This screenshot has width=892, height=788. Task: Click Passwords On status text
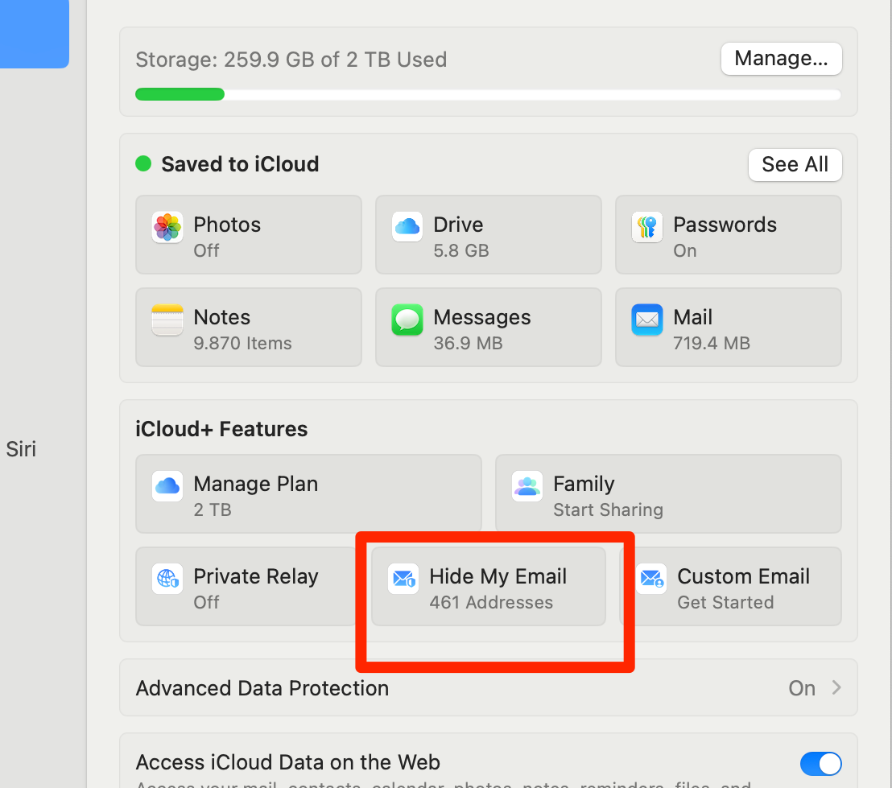pos(685,250)
